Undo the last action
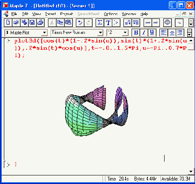 (x=80, y=23)
